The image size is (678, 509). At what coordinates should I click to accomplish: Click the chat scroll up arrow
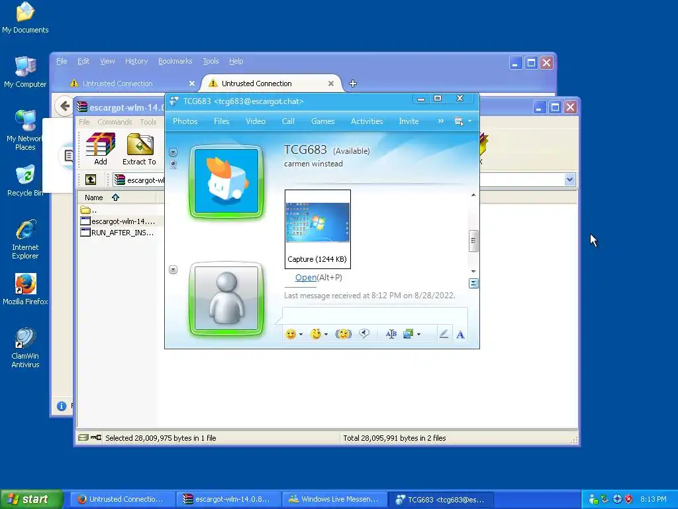(x=473, y=196)
